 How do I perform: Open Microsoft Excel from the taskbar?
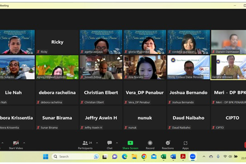click(x=163, y=157)
